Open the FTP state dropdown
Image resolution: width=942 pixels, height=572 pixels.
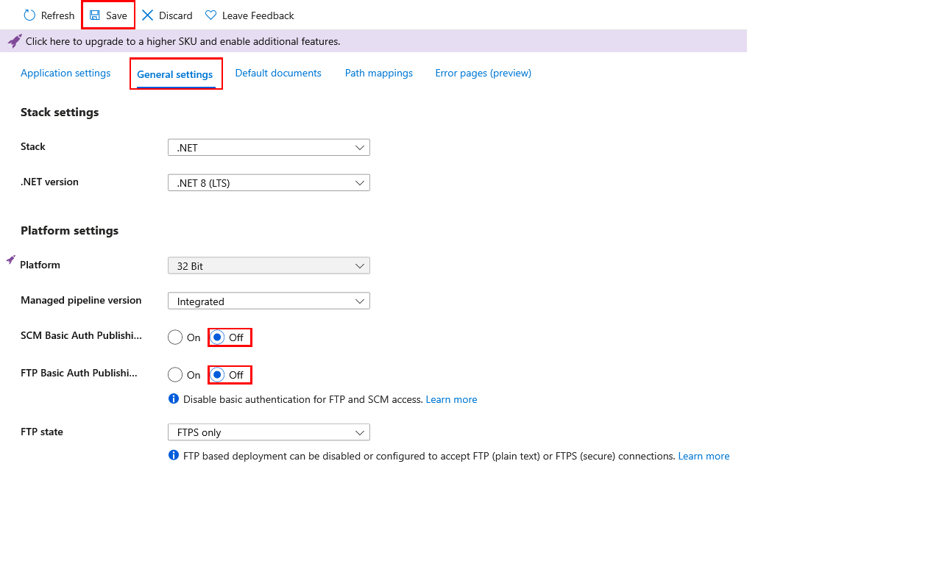pyautogui.click(x=269, y=432)
